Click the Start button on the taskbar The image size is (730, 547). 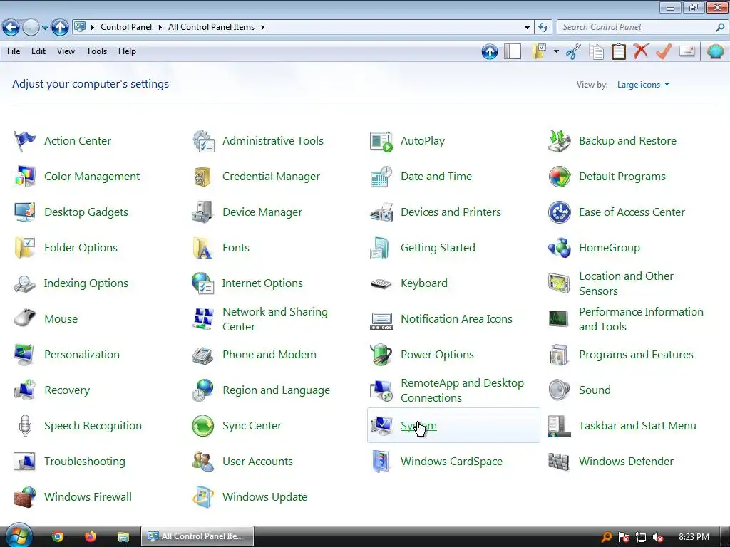click(18, 536)
